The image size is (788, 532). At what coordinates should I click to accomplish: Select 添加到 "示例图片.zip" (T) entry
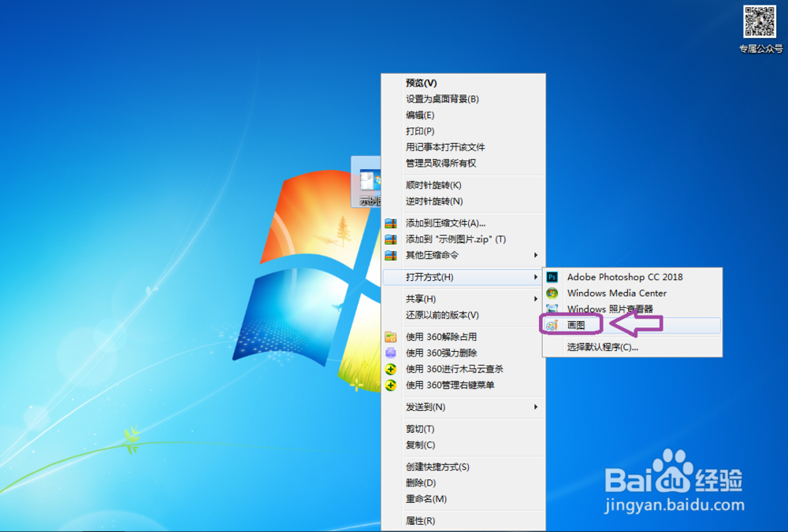(463, 239)
